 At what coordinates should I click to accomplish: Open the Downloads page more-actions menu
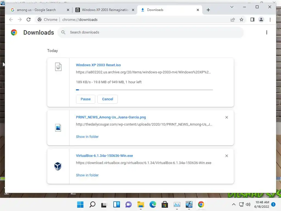tap(267, 32)
